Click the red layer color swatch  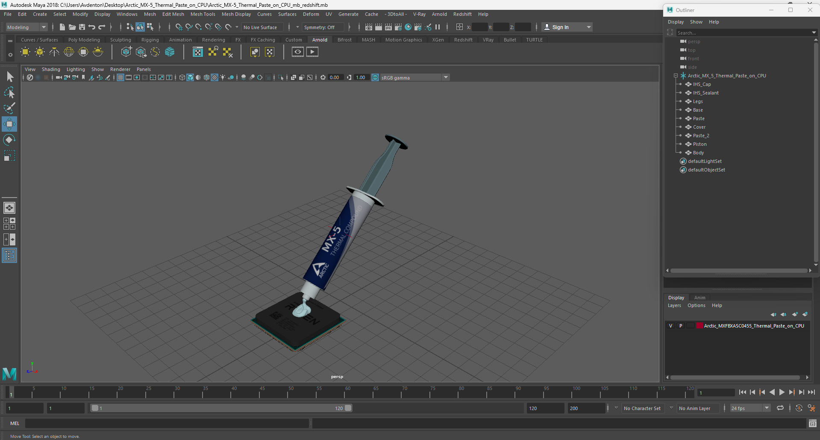click(x=699, y=326)
